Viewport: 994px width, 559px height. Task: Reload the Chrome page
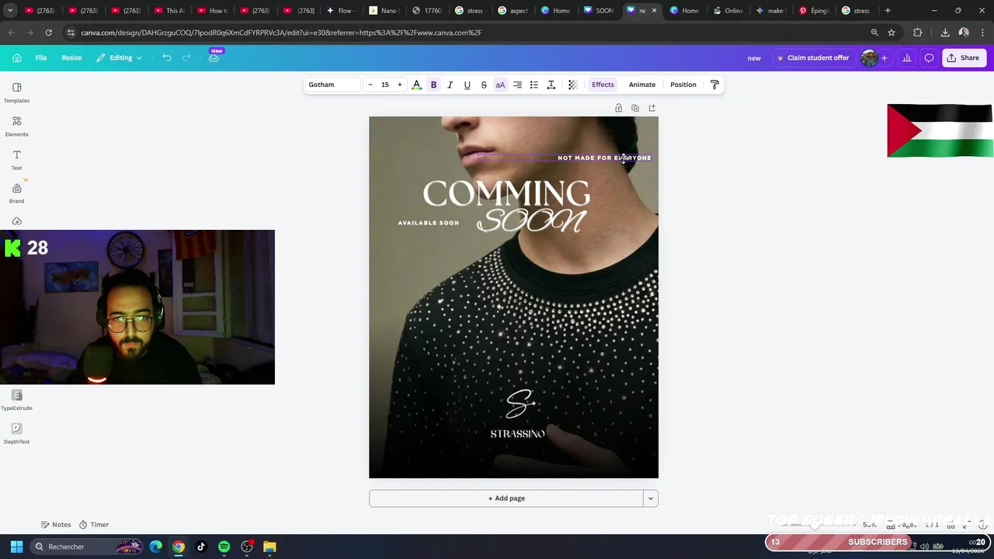point(48,33)
